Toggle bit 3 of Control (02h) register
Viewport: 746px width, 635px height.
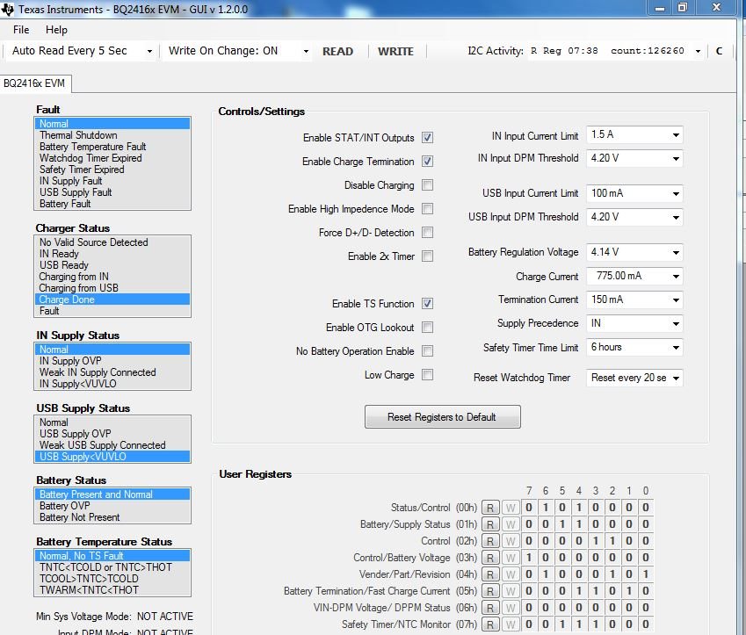click(x=596, y=541)
